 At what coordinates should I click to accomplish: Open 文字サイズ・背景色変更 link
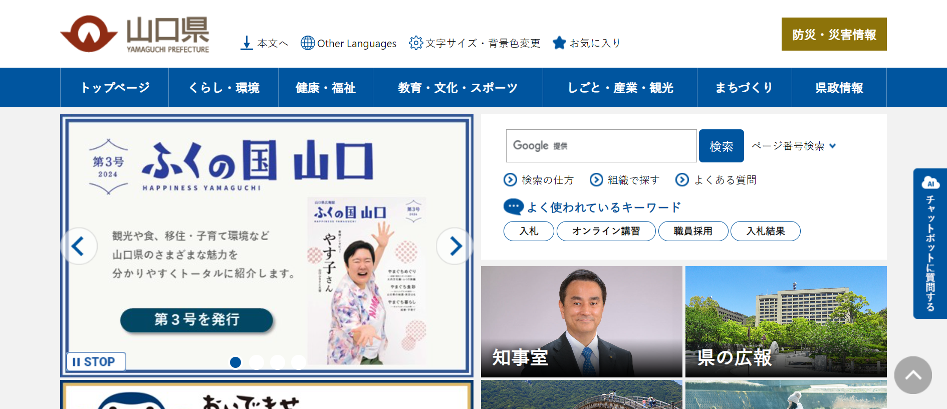click(483, 43)
